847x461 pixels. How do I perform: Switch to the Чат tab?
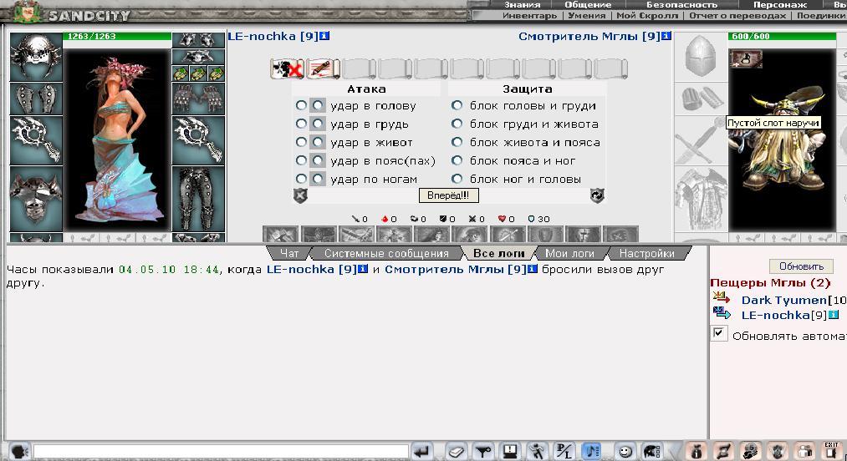(289, 253)
